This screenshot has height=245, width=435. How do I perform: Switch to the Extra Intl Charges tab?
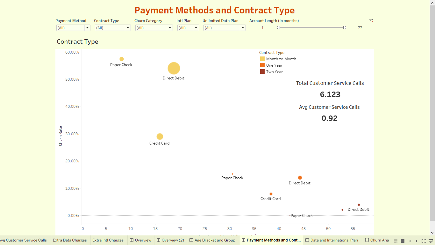[x=108, y=240]
